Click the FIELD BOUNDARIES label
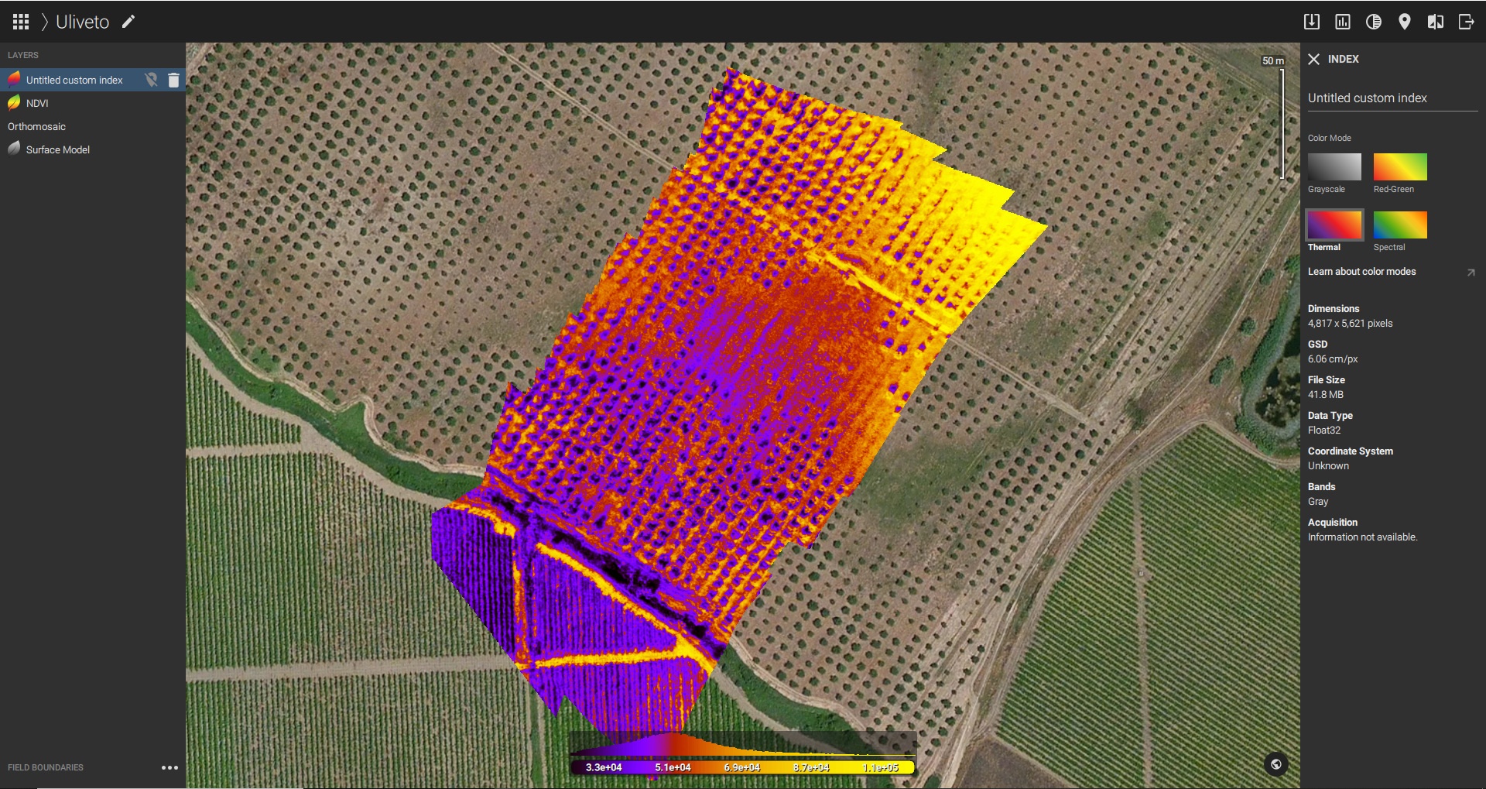Viewport: 1486px width, 789px height. 46,767
